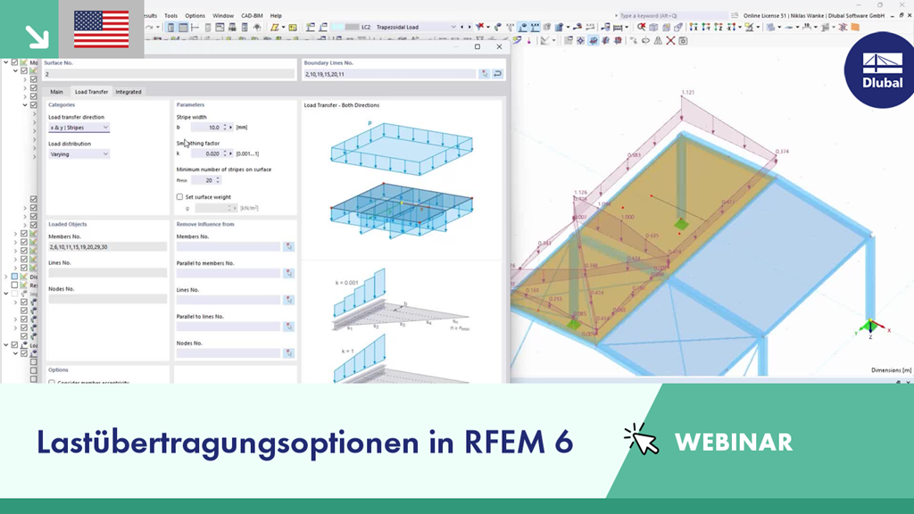Click the yellow table toolbar icon
The image size is (914, 514).
[293, 28]
